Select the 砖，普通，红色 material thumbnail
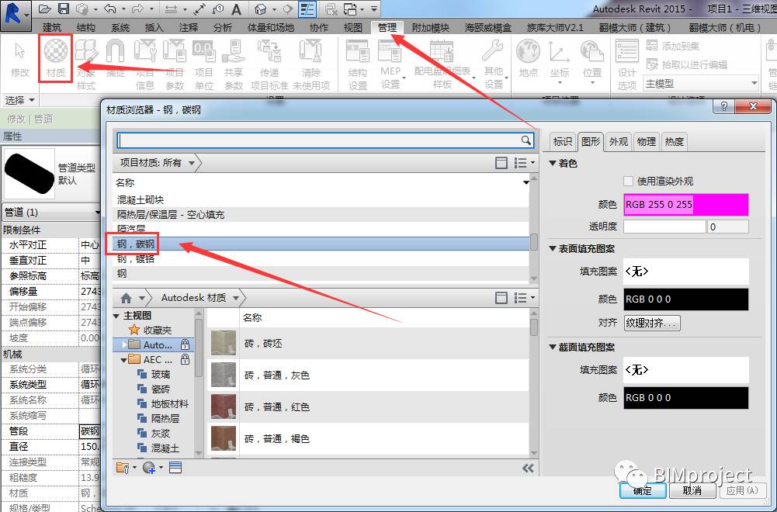 (224, 406)
